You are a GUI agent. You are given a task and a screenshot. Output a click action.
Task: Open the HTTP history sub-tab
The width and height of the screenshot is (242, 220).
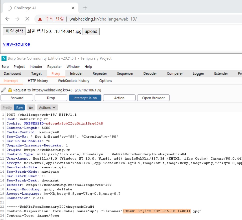coord(38,81)
